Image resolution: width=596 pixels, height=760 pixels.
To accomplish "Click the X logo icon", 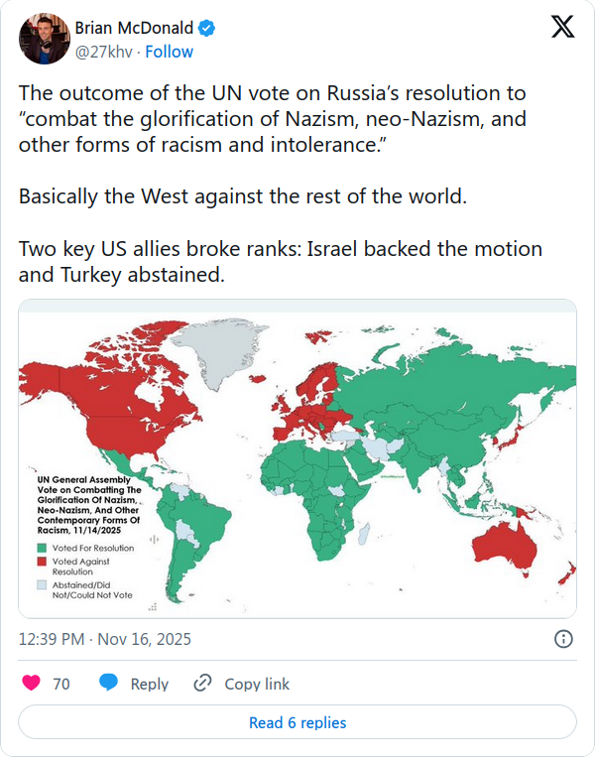I will tap(562, 29).
